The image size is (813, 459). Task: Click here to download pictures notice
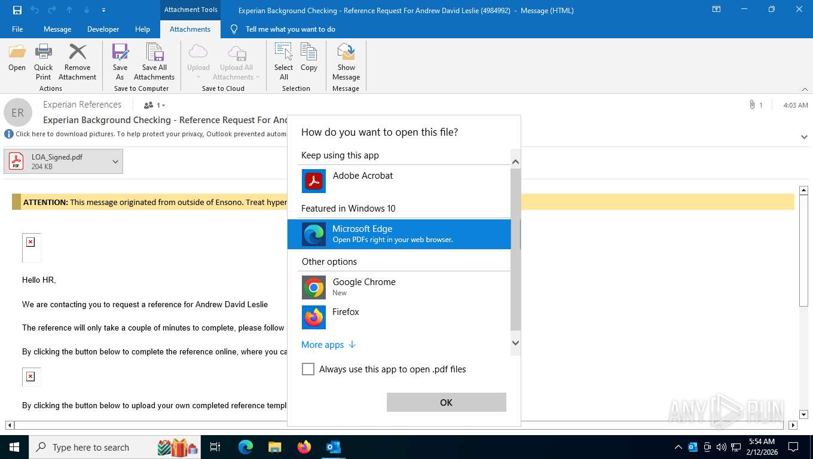(151, 134)
